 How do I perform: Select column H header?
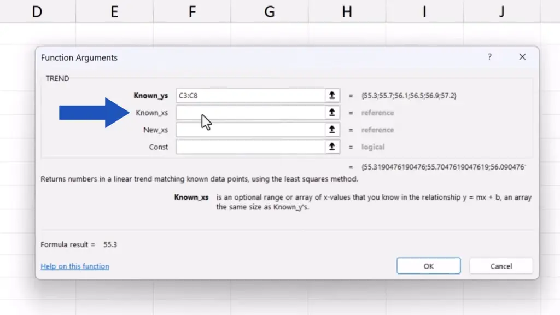coord(347,11)
